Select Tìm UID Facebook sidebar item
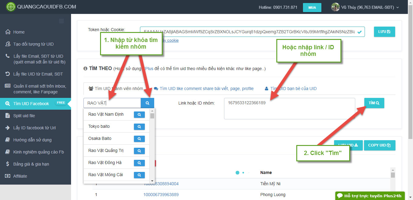This screenshot has width=413, height=200. [x=35, y=104]
